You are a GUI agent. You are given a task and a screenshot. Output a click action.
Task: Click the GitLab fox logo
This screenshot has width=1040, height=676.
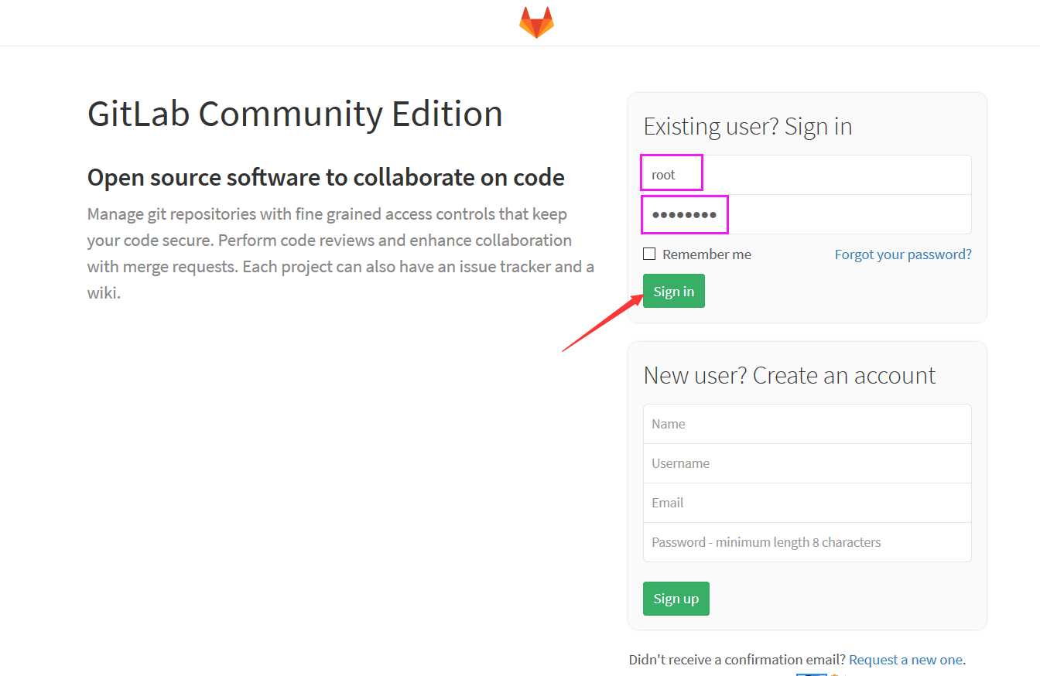coord(536,22)
